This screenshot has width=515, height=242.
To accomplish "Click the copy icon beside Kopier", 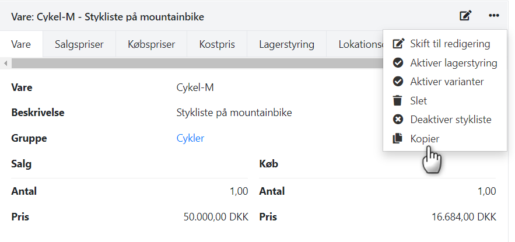I will (398, 139).
